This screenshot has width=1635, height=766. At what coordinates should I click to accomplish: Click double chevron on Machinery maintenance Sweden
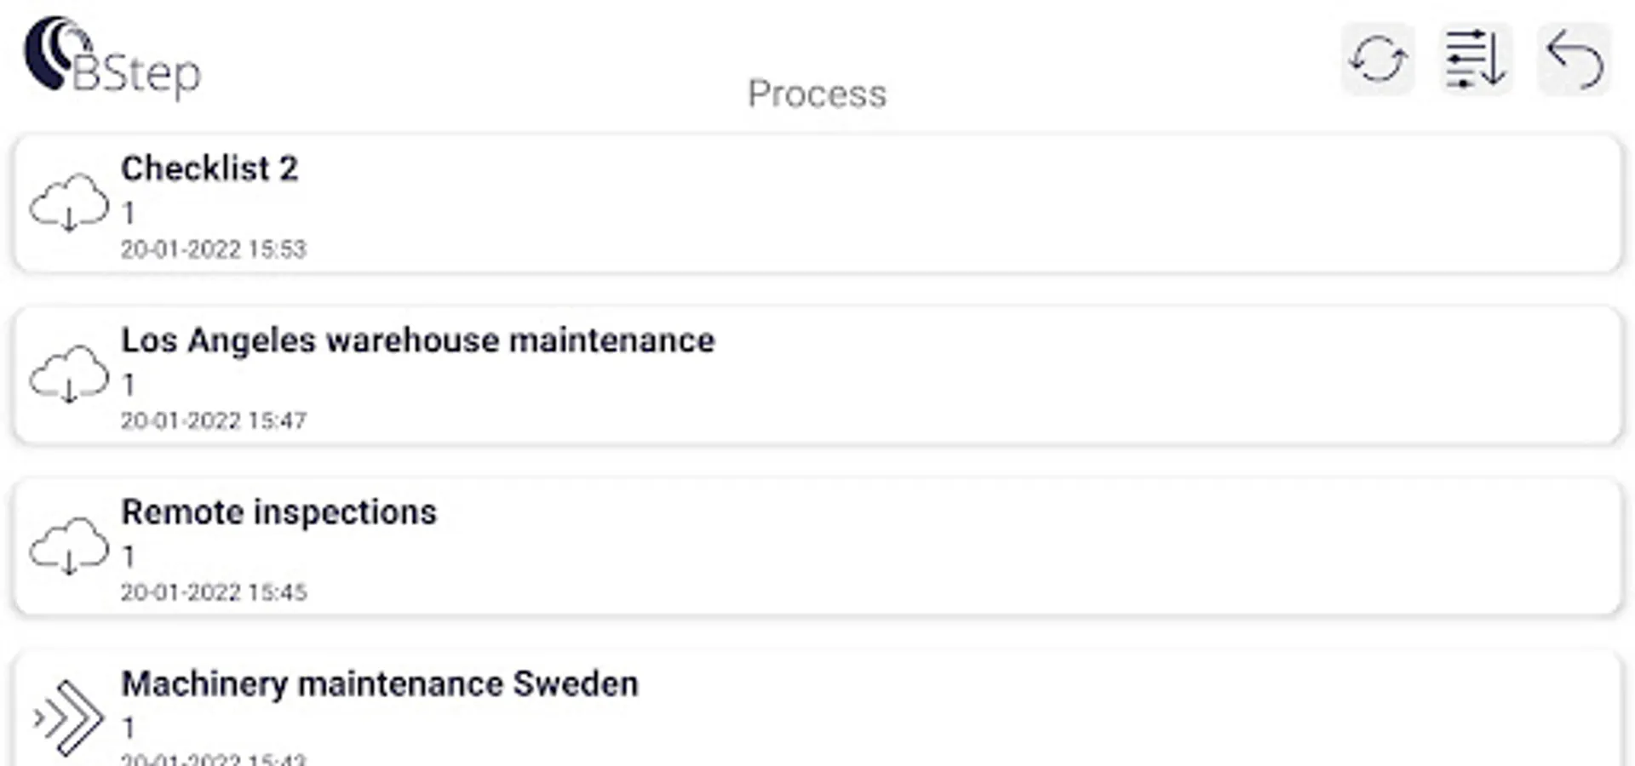(70, 717)
